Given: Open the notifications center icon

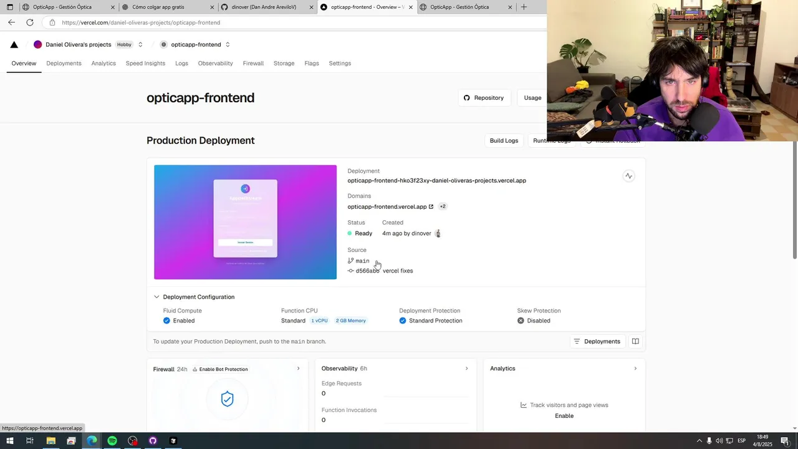Looking at the screenshot, I should click(x=785, y=441).
